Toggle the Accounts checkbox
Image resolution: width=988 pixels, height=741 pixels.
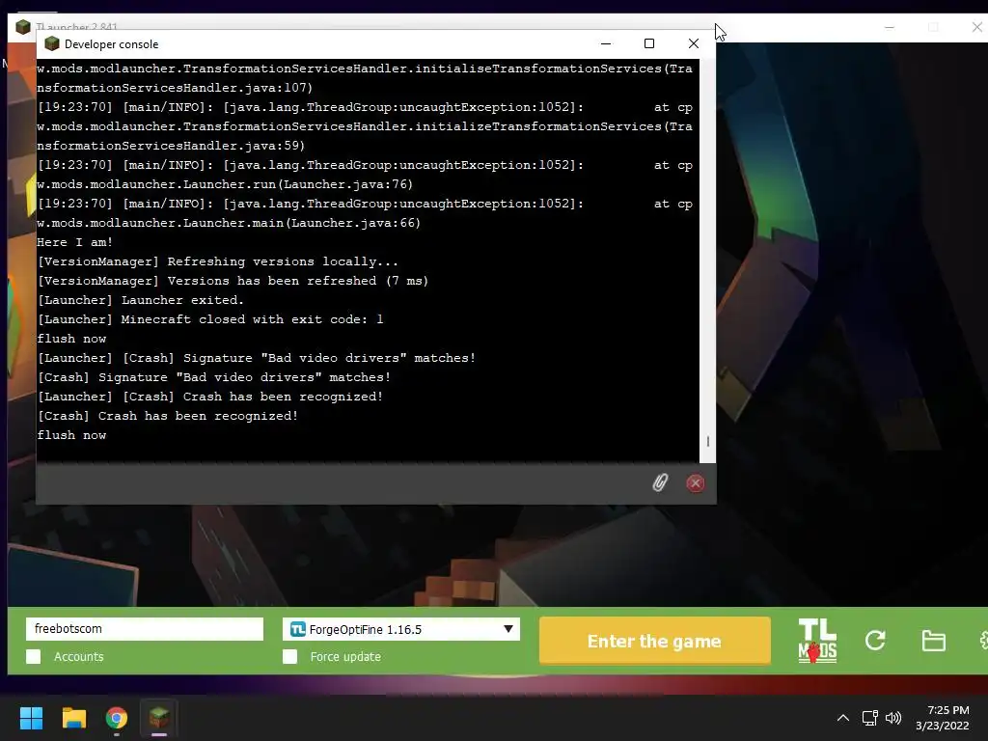point(34,656)
